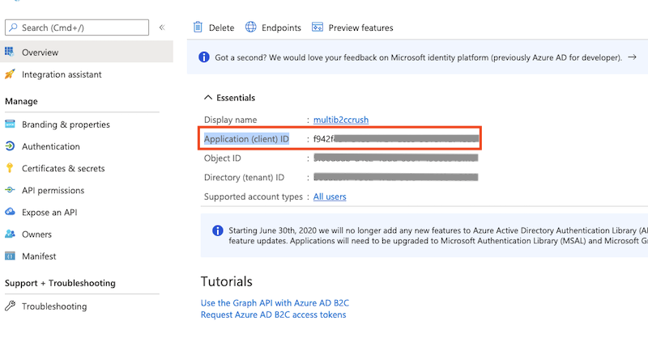Click the search magnifier icon

coord(13,27)
